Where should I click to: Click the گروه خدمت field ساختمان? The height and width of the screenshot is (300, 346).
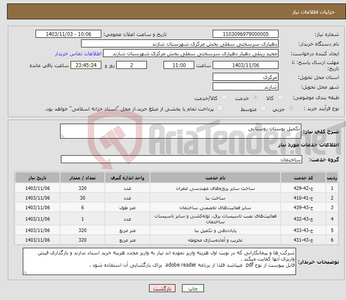tap(182, 159)
